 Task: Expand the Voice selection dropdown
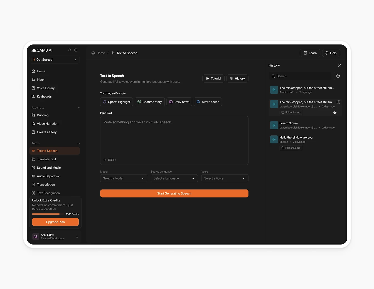click(225, 178)
